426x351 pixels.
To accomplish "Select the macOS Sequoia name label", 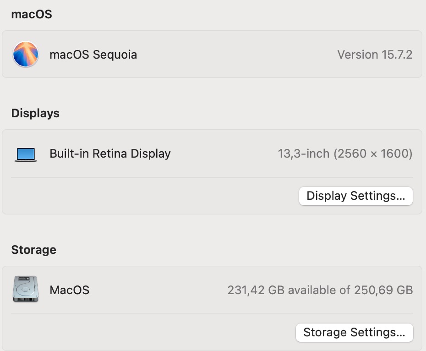I will pos(93,55).
